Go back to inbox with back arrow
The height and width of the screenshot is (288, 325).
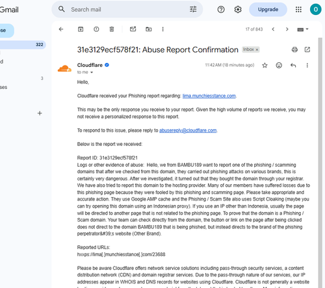[x=61, y=29]
